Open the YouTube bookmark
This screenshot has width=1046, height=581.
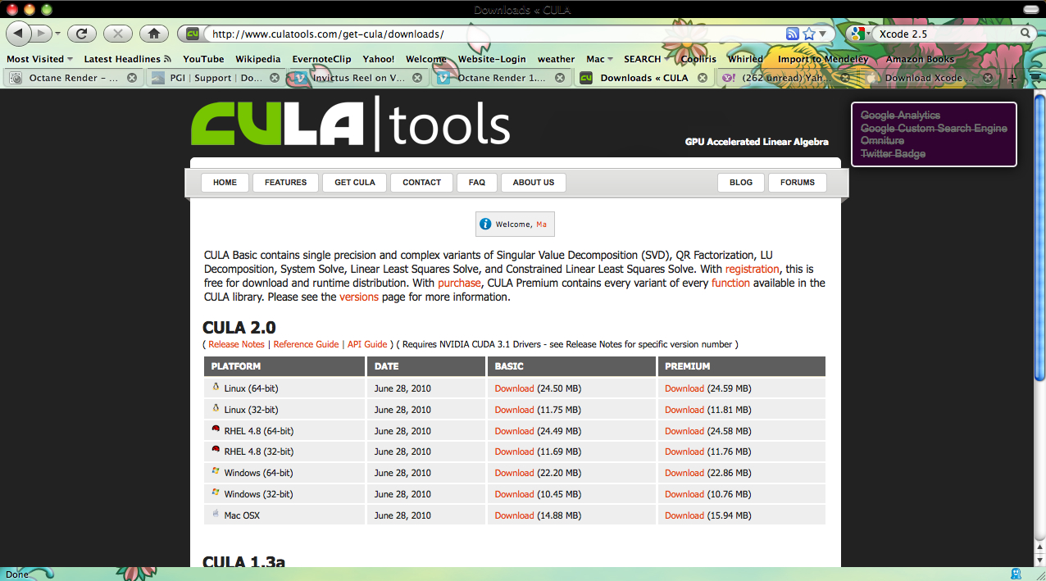pos(203,59)
